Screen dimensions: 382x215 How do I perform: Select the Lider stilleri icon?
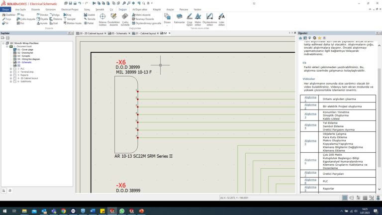tap(222, 17)
